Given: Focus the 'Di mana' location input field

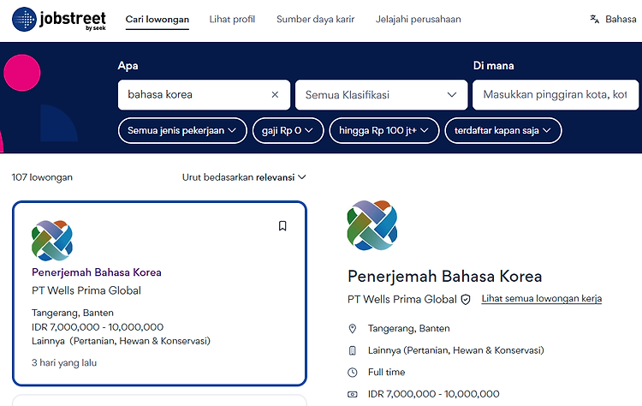Looking at the screenshot, I should (556, 94).
